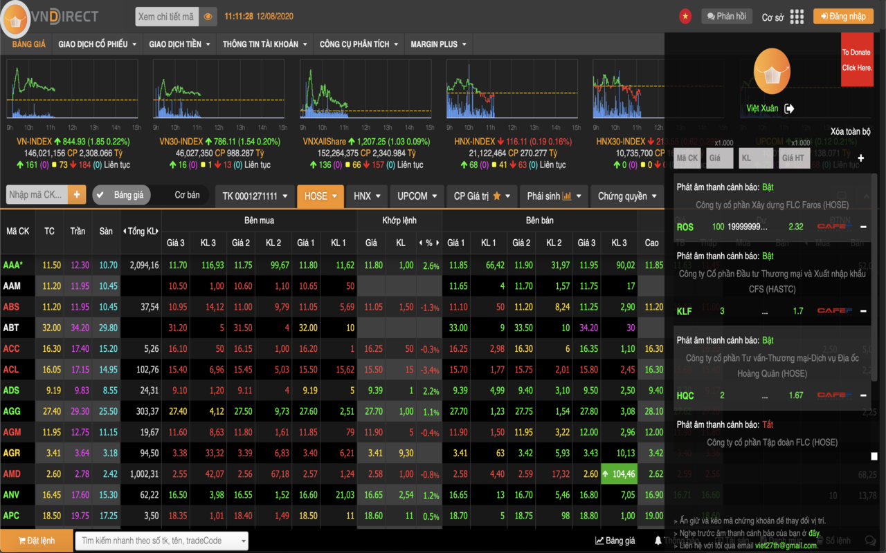
Task: Click the green 104,46 KL 3 cell for AMD
Action: pos(619,474)
